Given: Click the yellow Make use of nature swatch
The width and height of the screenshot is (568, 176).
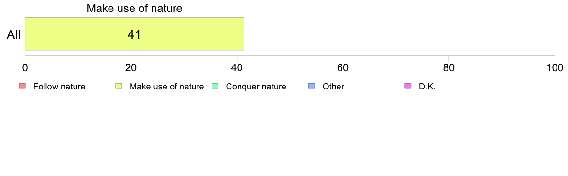Looking at the screenshot, I should (119, 86).
